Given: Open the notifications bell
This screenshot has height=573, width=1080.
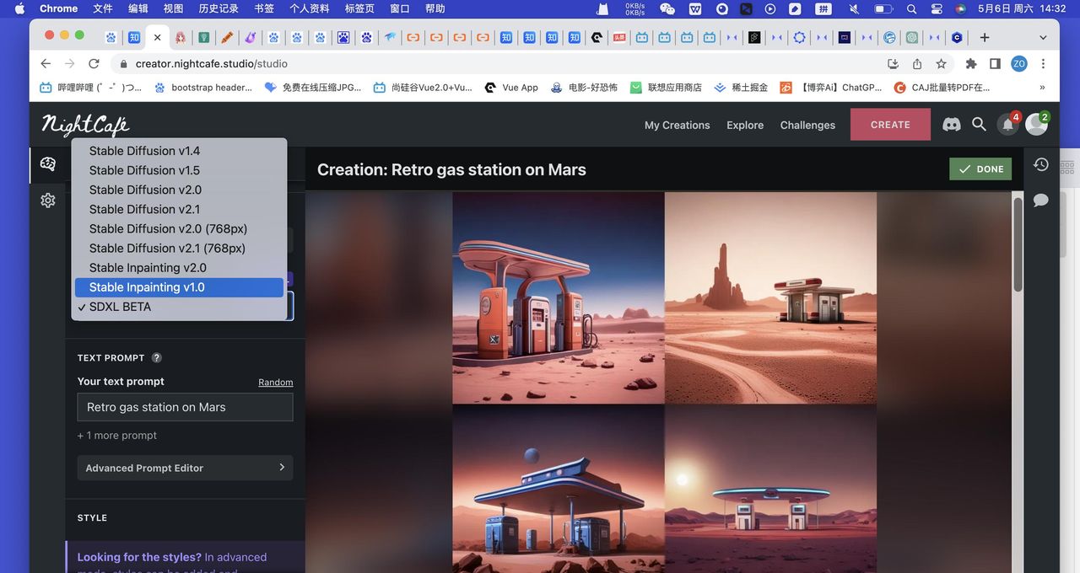Looking at the screenshot, I should pyautogui.click(x=1007, y=125).
